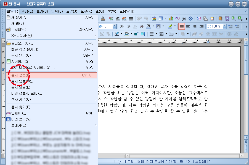249x165 pixels.
Task: Click the copy pages icon
Action: click(205, 19)
